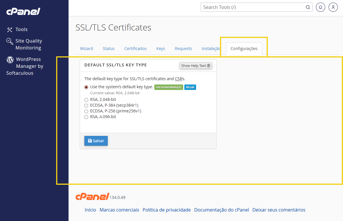Open Documentação do cPanel link

(221, 210)
